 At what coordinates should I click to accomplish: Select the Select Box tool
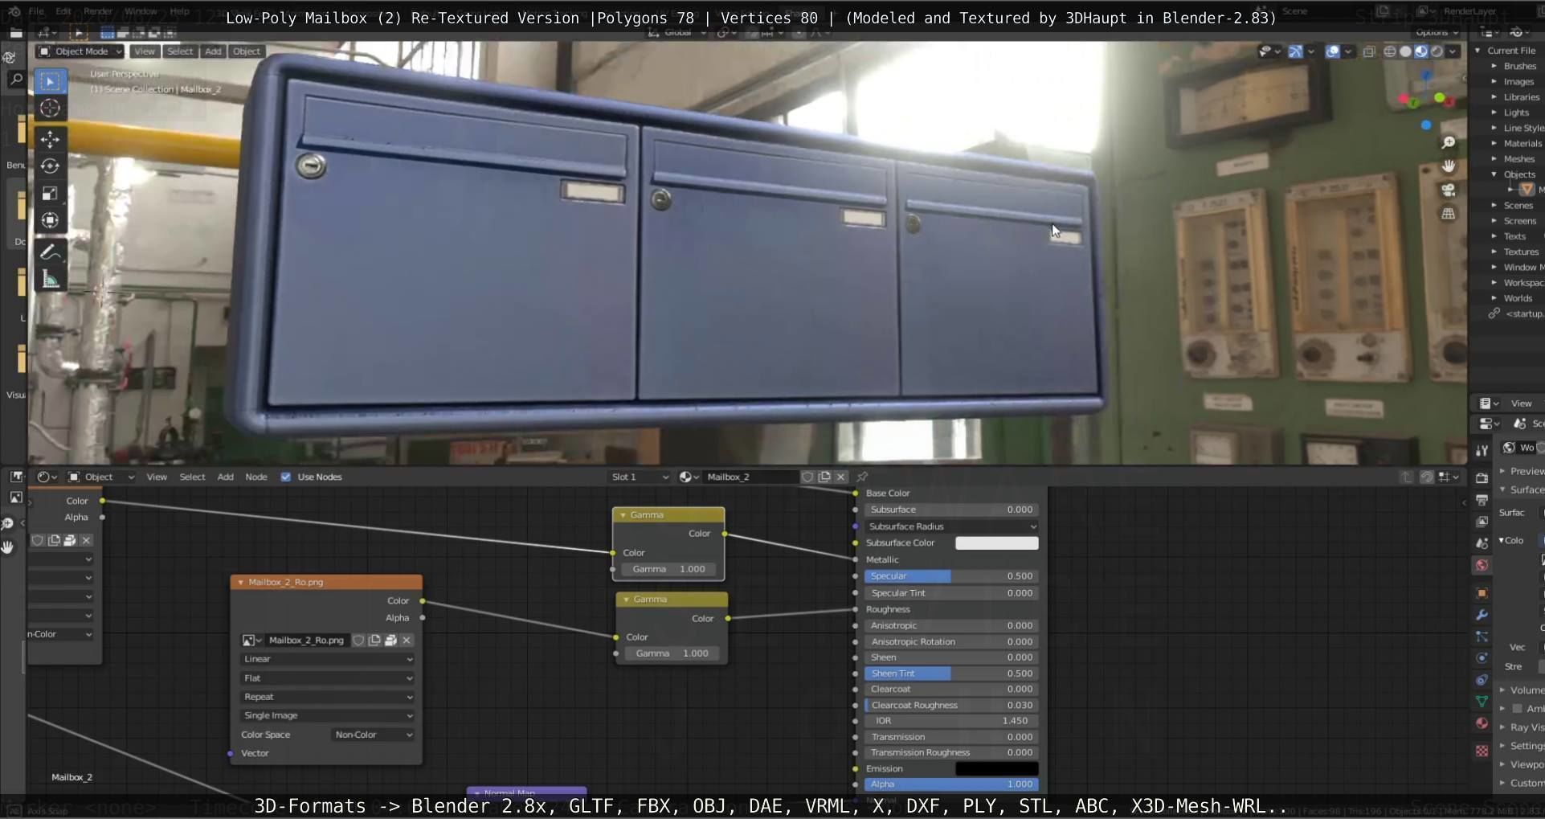tap(50, 81)
